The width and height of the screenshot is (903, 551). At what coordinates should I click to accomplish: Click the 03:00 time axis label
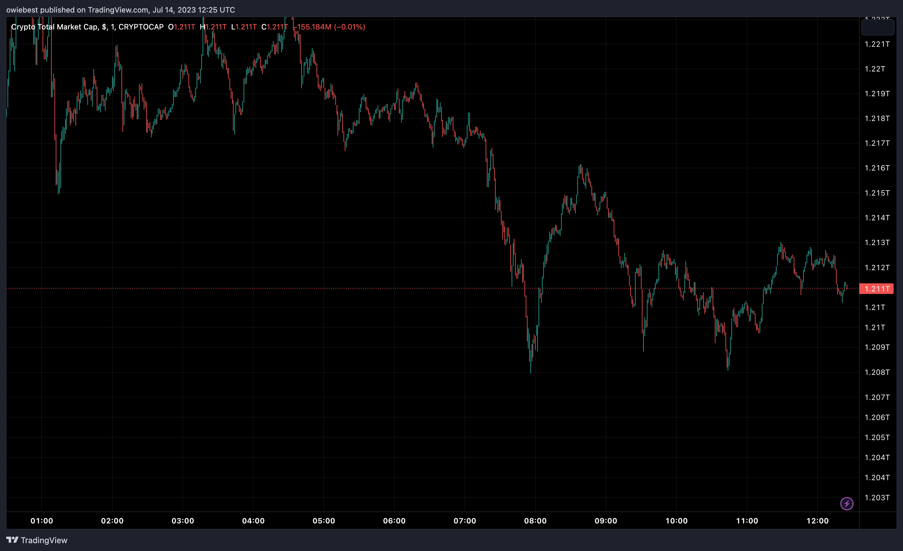point(183,521)
